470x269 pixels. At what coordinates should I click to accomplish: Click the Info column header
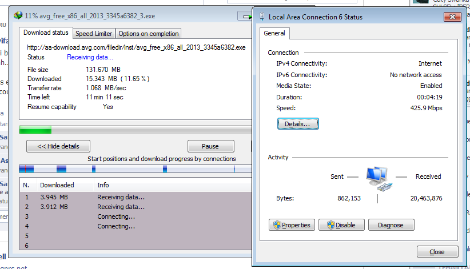coord(173,185)
